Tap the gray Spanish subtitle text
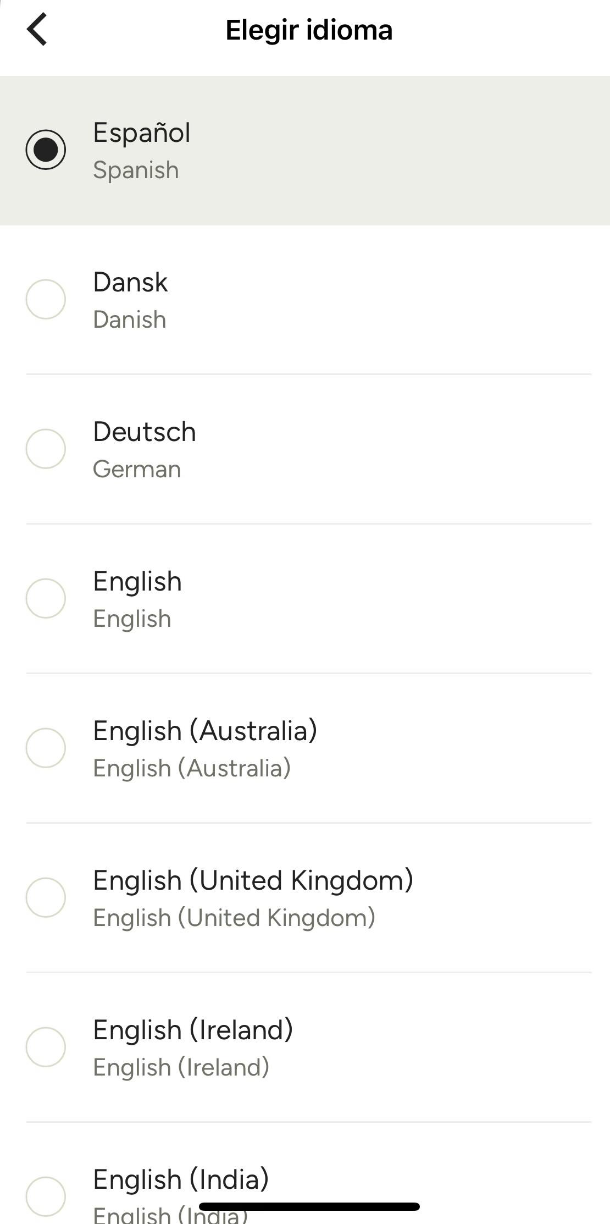The width and height of the screenshot is (610, 1224). pos(136,170)
